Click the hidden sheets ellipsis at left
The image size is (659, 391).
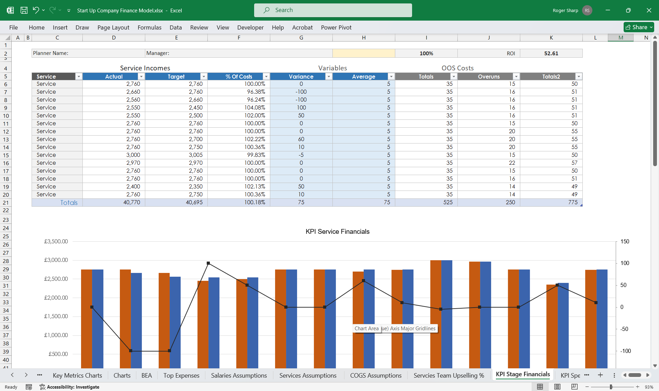(x=39, y=375)
